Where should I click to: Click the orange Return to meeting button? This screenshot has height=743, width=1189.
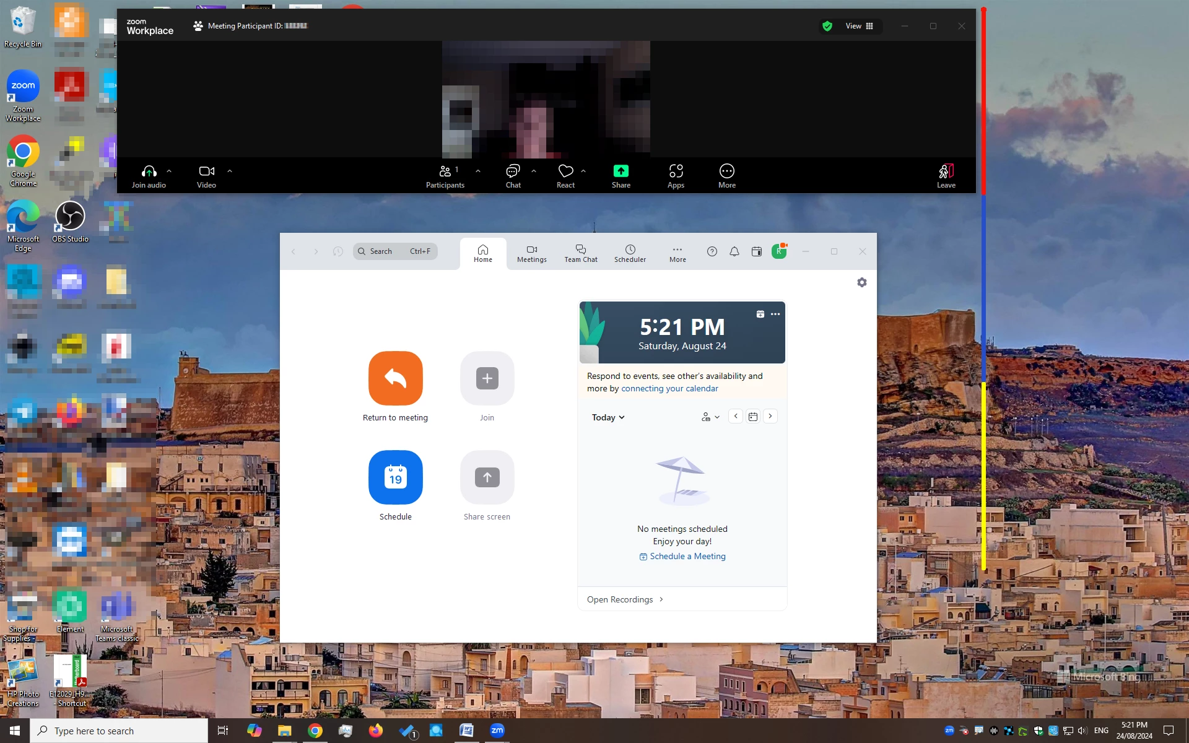click(395, 378)
